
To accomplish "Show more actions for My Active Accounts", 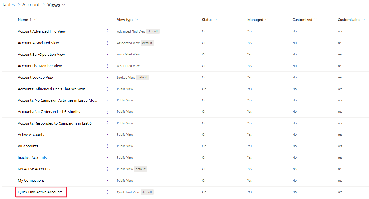I will [x=107, y=169].
